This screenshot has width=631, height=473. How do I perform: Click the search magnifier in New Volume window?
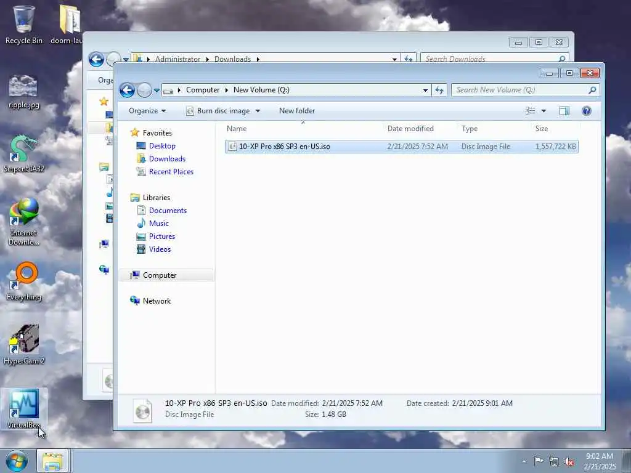tap(592, 90)
